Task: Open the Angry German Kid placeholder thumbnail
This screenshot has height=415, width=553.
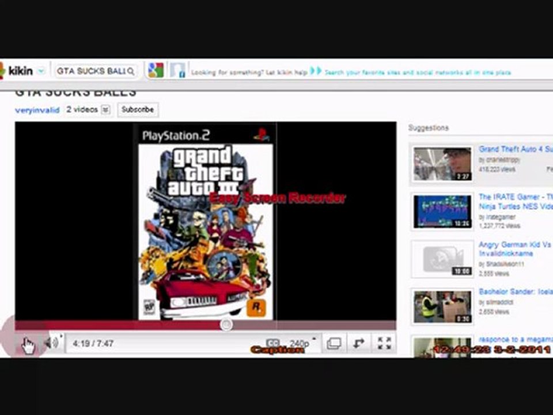Action: pos(442,259)
